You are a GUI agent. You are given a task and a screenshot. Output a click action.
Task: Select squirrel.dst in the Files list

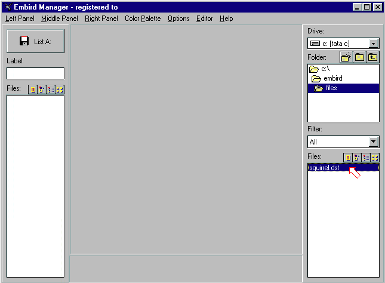pos(343,168)
